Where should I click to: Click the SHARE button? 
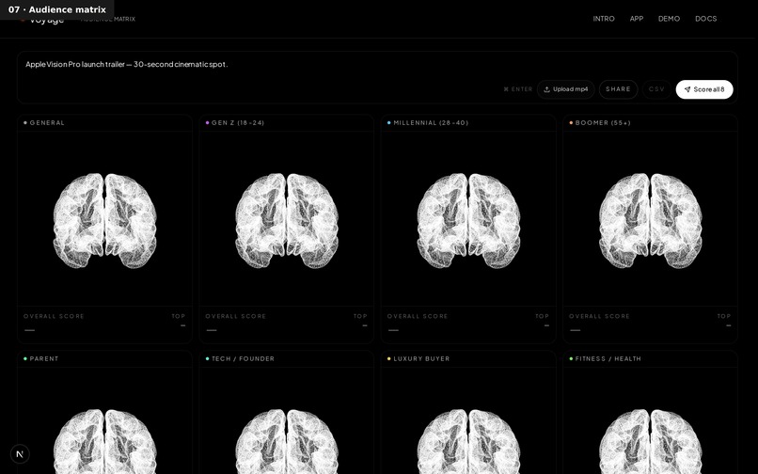click(x=618, y=89)
